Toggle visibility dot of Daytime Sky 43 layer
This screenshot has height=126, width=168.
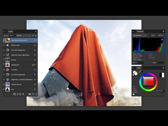[35, 84]
